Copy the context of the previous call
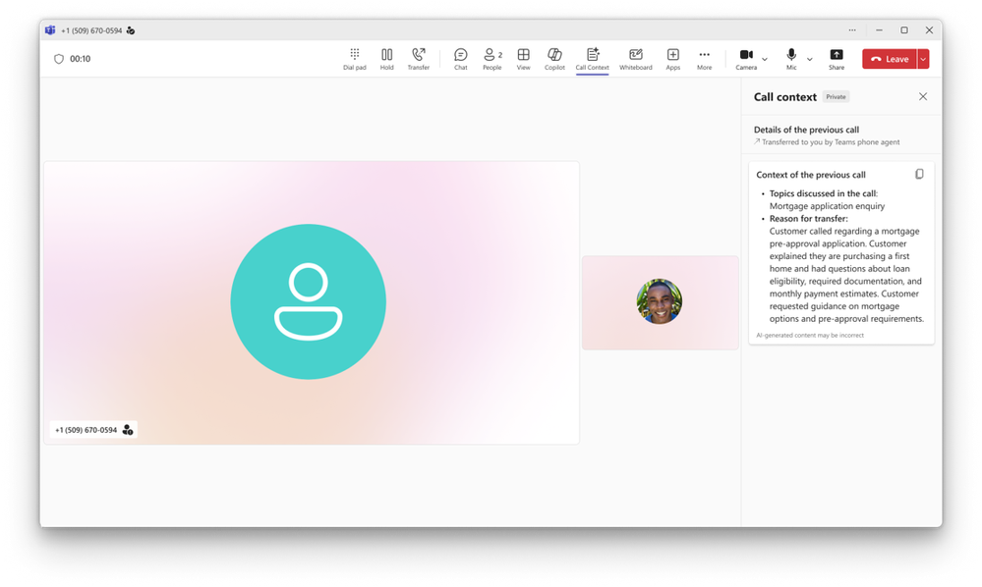 coord(919,175)
